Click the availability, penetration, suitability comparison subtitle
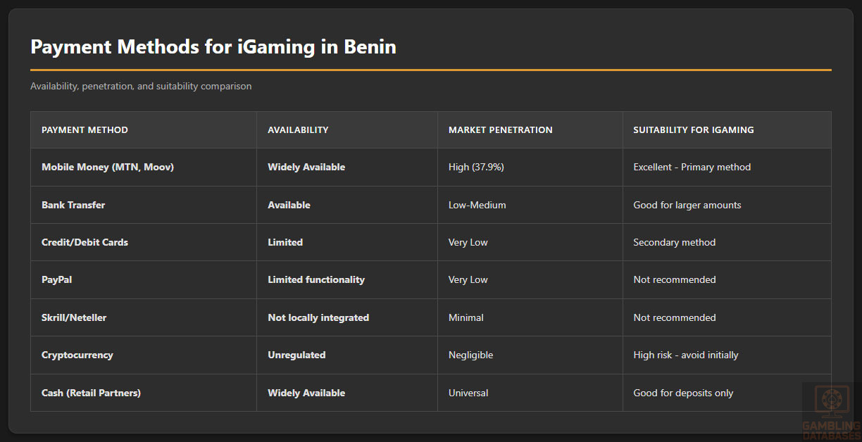Image resolution: width=862 pixels, height=442 pixels. click(x=141, y=87)
